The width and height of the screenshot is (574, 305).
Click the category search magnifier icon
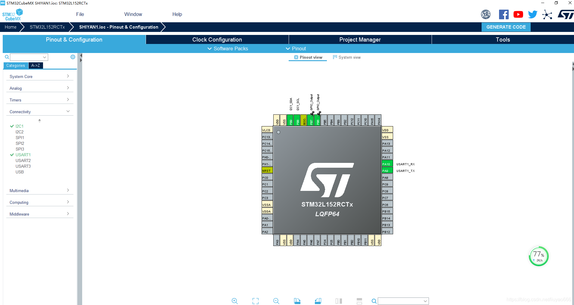pyautogui.click(x=7, y=57)
